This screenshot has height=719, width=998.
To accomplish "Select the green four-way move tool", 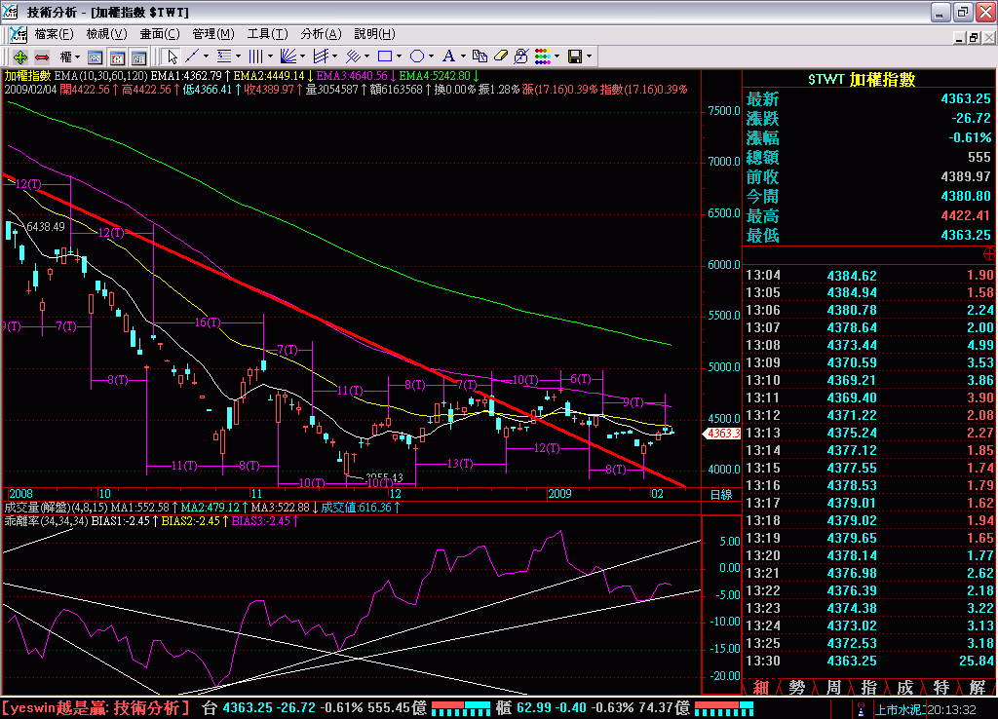I will [19, 57].
